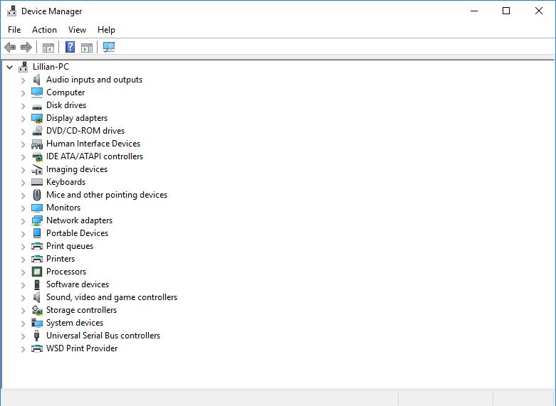556x406 pixels.
Task: Expand the Disk drives node
Action: tap(23, 105)
